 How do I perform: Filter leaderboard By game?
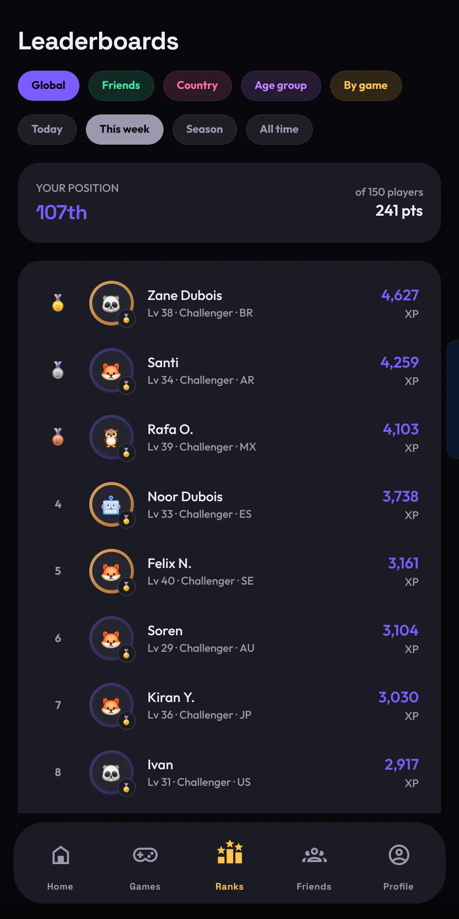pyautogui.click(x=365, y=86)
